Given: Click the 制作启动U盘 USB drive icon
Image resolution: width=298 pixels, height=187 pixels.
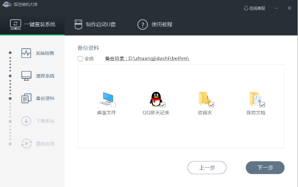Looking at the screenshot, I should tap(78, 25).
